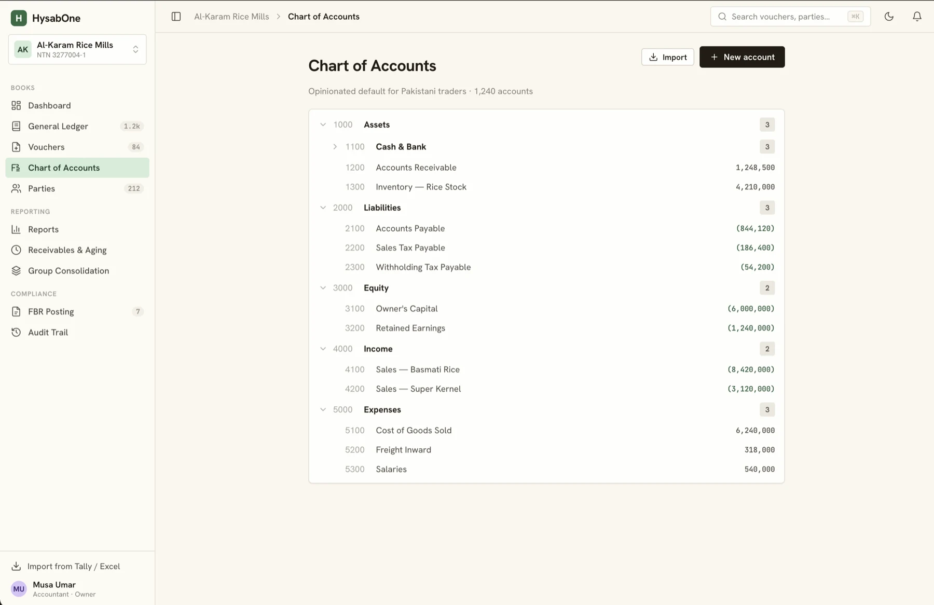Screen dimensions: 934x605
Task: Open notifications bell icon
Action: point(917,17)
